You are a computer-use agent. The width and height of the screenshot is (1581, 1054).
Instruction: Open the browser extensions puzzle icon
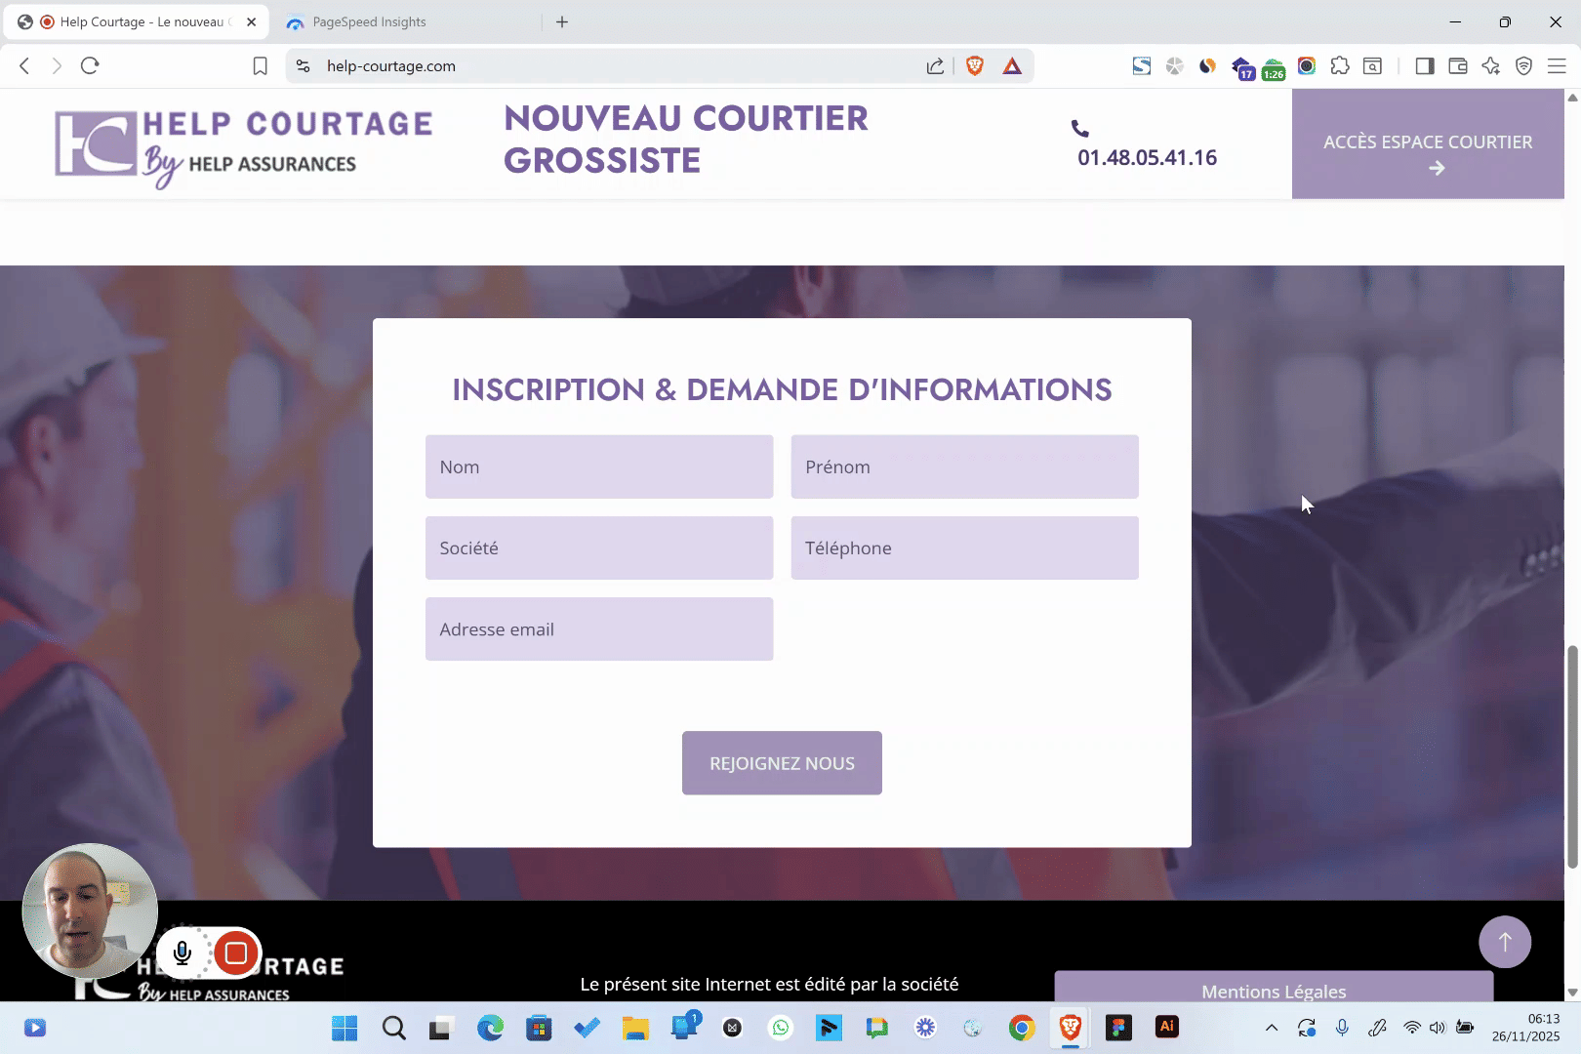(x=1340, y=65)
